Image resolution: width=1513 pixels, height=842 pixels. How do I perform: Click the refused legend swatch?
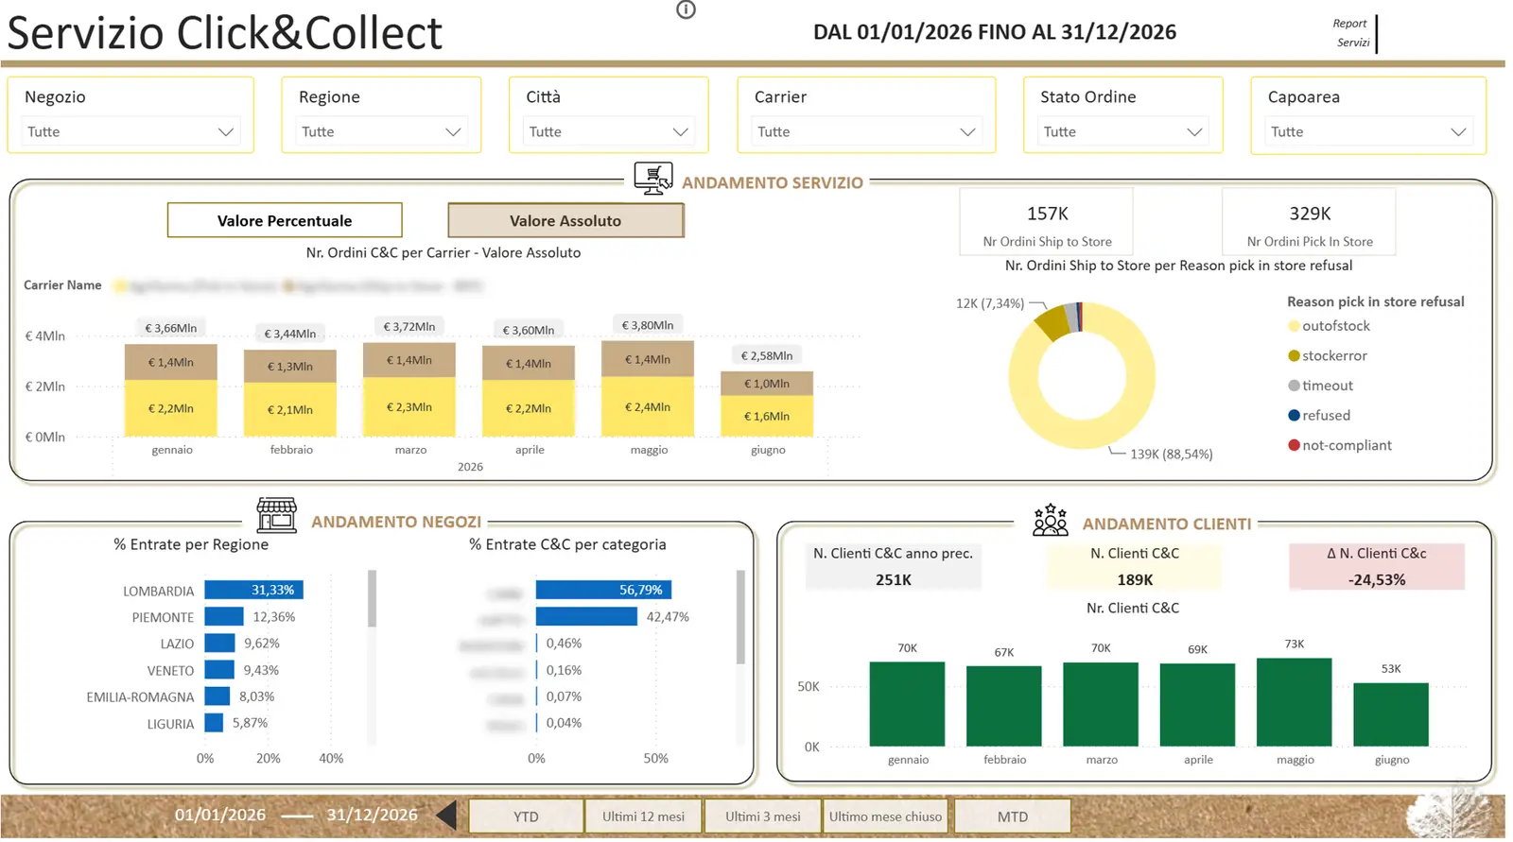pos(1294,416)
